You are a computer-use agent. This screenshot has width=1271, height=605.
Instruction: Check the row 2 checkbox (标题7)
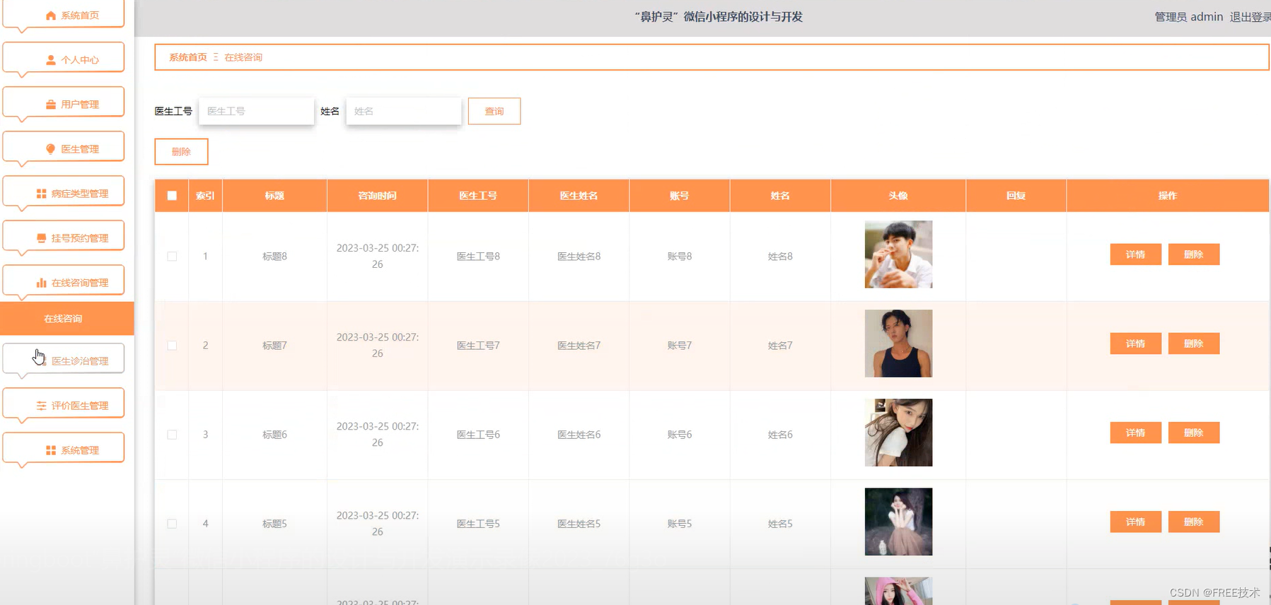tap(172, 346)
